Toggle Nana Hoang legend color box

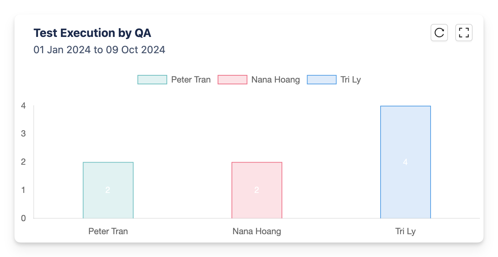[232, 80]
